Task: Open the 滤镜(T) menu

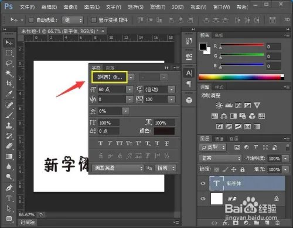Action: [158, 7]
